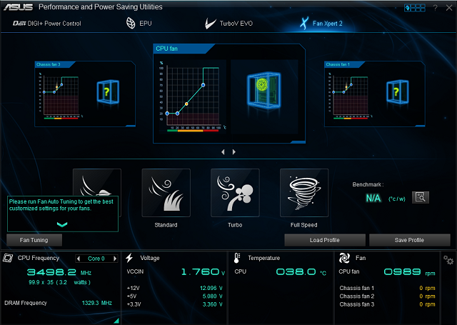Go to next fan with right arrow
Screen dimensions: 457x325
pos(233,151)
